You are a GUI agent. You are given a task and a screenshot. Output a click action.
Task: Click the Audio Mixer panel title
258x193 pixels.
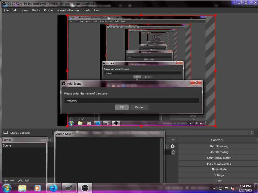point(64,134)
